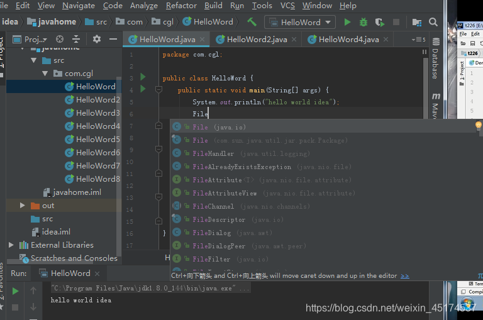
Task: Open File menu in background t226 window
Action: point(463,34)
